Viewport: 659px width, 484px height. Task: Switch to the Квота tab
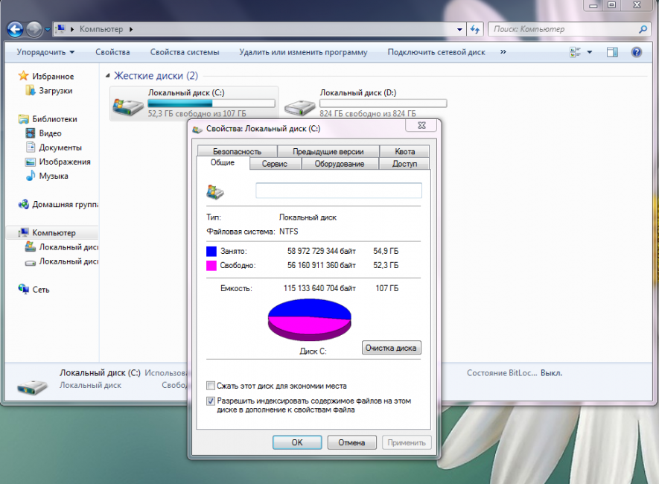click(x=405, y=151)
